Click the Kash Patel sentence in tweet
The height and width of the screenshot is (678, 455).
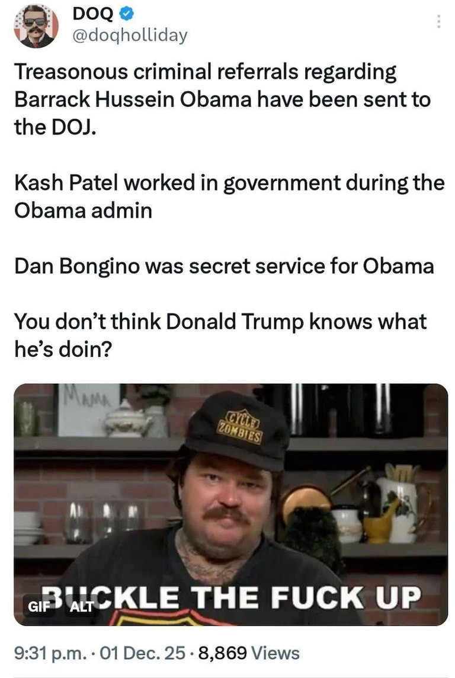[x=229, y=197]
